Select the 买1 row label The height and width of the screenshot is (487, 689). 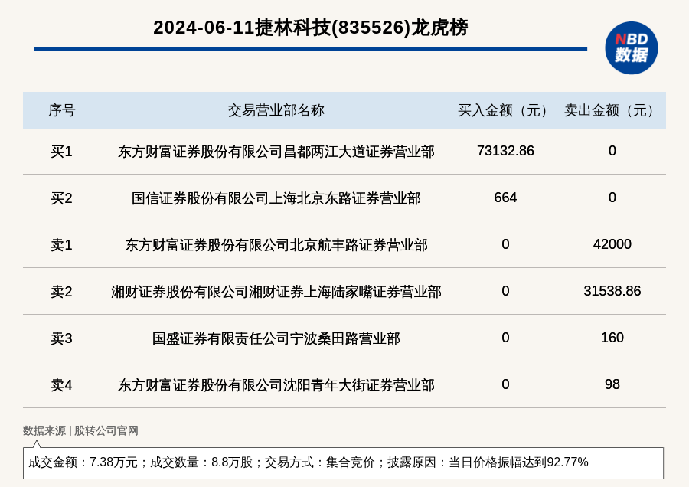pos(61,152)
